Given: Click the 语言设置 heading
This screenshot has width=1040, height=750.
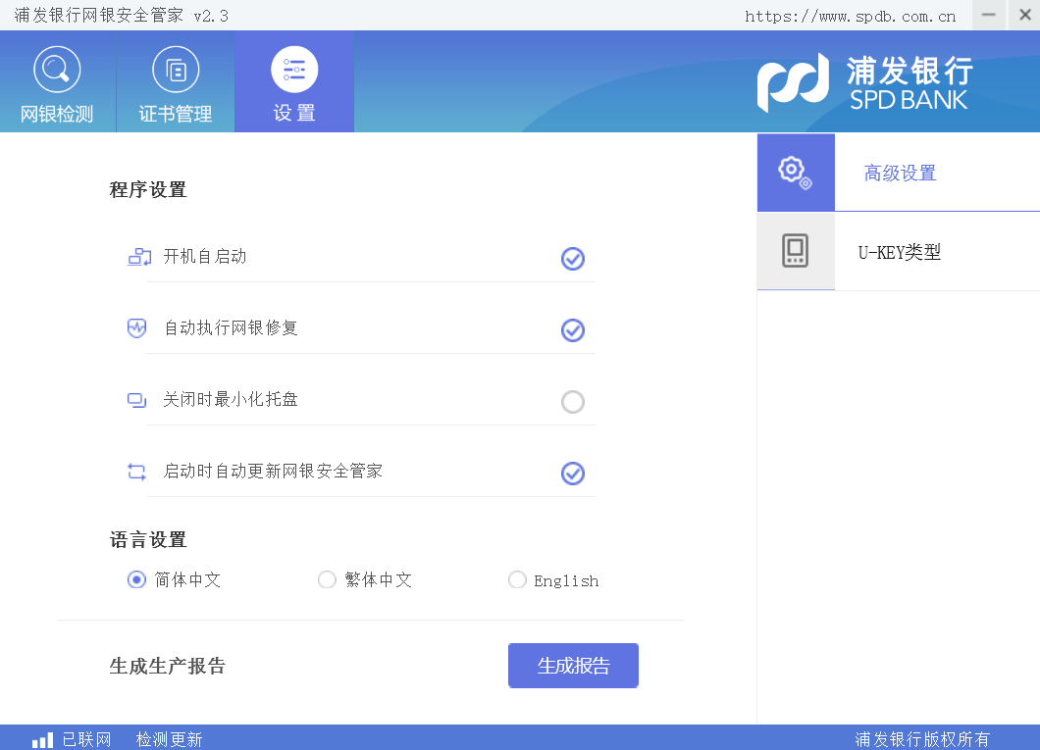Looking at the screenshot, I should (148, 540).
